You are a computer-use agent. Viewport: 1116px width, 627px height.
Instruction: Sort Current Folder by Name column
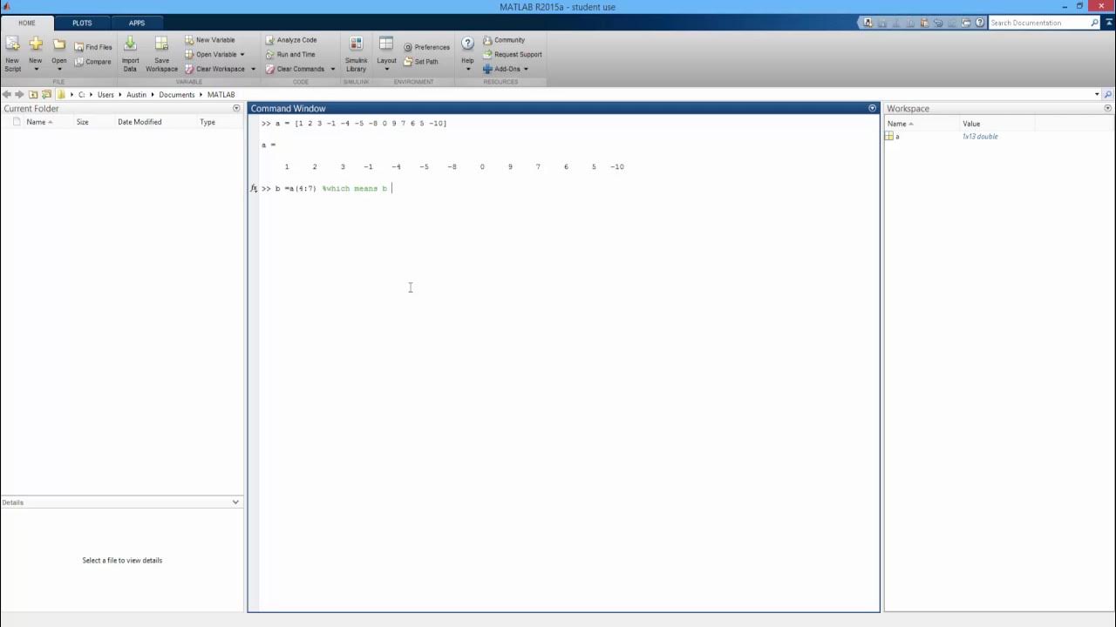pyautogui.click(x=41, y=122)
